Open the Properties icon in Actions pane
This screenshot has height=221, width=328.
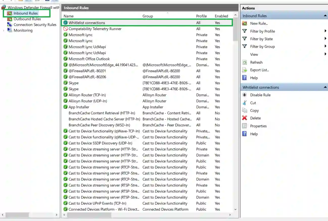[244, 126]
